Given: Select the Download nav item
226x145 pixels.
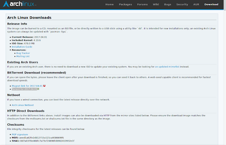Looking at the screenshot, I should [211, 5].
